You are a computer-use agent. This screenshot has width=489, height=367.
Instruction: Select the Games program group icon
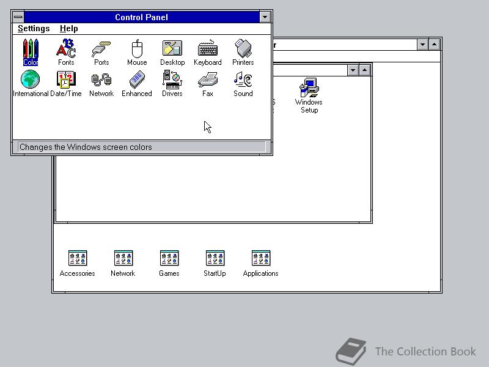(169, 264)
